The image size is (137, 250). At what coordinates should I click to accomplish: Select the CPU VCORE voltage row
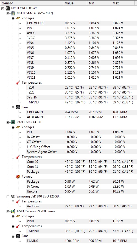click(82, 23)
